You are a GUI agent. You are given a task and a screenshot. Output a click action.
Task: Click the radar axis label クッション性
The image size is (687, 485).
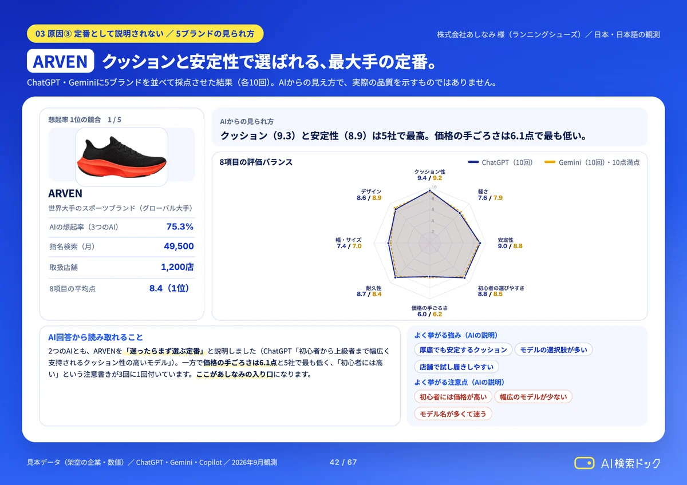pyautogui.click(x=429, y=172)
